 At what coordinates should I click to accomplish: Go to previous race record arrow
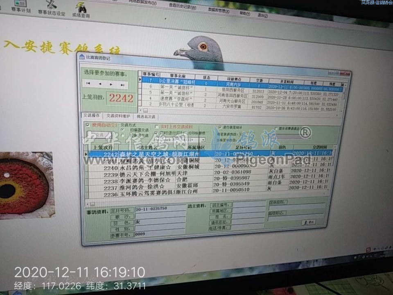coord(100,84)
